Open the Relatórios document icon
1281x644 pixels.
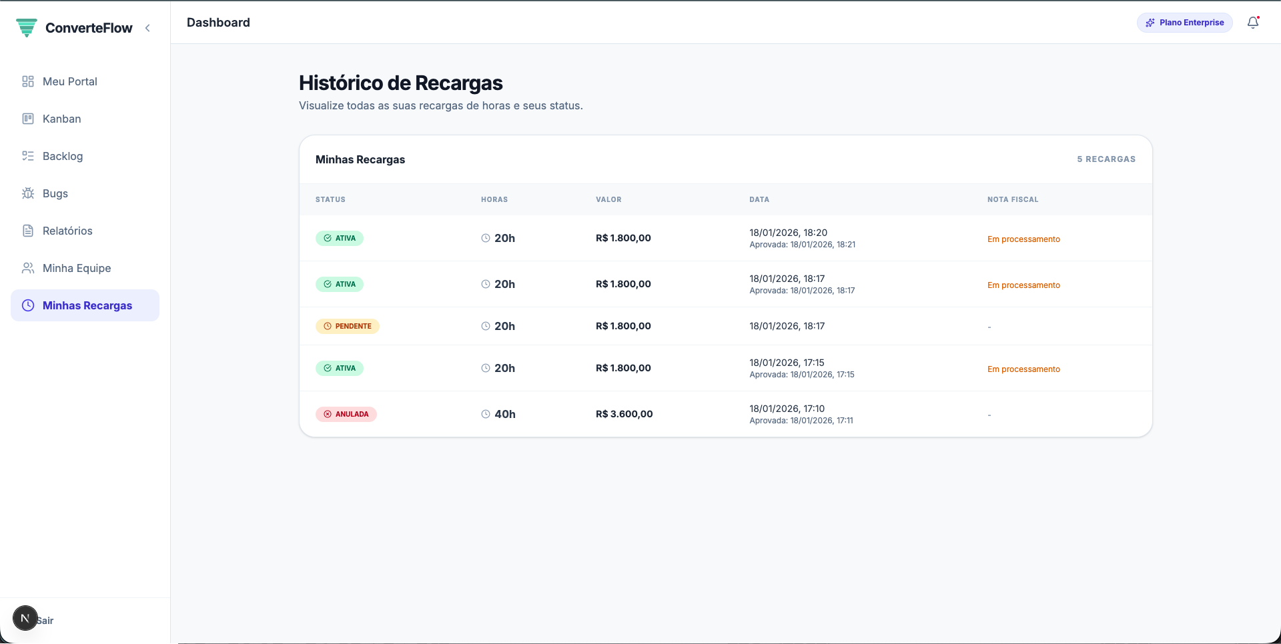pos(27,231)
